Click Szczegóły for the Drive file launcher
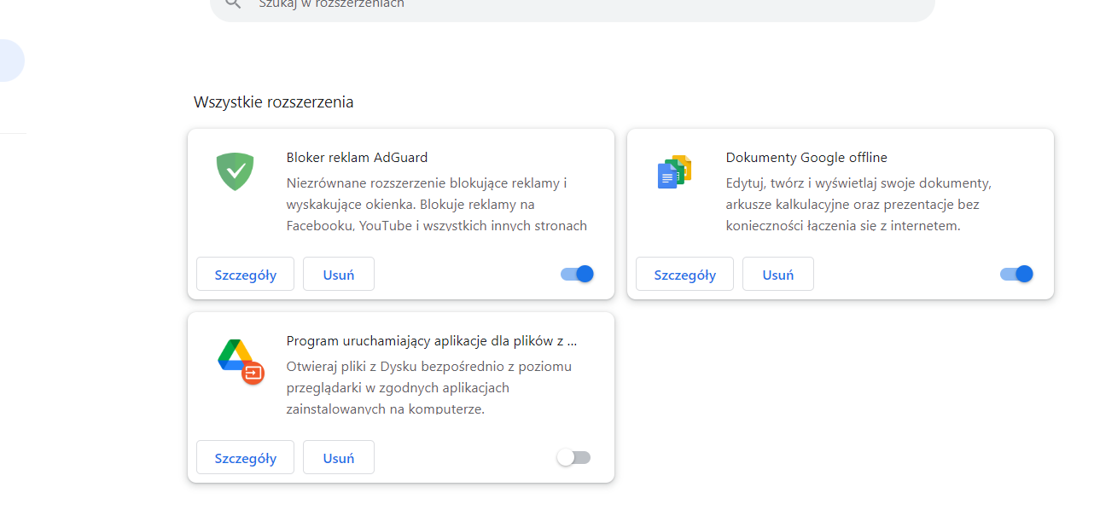 [x=245, y=457]
